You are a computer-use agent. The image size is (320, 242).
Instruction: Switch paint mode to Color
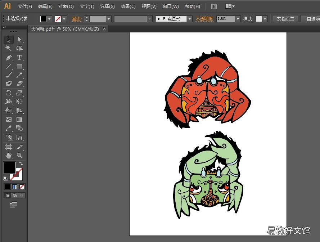tap(7, 187)
